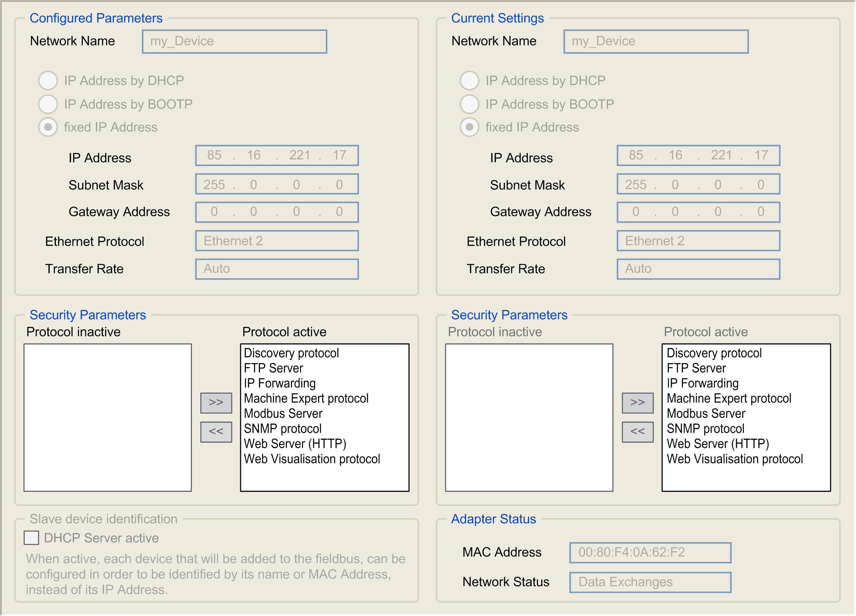This screenshot has height=616, width=856.
Task: Select SNMP protocol in current active list
Action: pos(705,429)
